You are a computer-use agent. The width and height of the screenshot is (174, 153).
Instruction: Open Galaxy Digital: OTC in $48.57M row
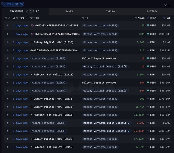click(53, 139)
